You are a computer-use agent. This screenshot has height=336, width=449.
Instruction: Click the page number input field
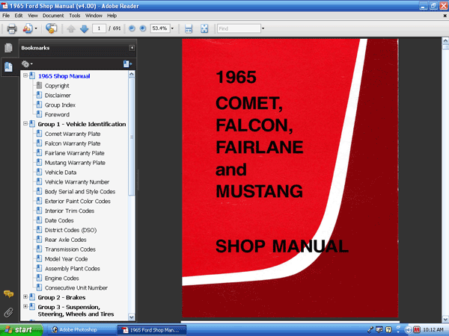99,28
